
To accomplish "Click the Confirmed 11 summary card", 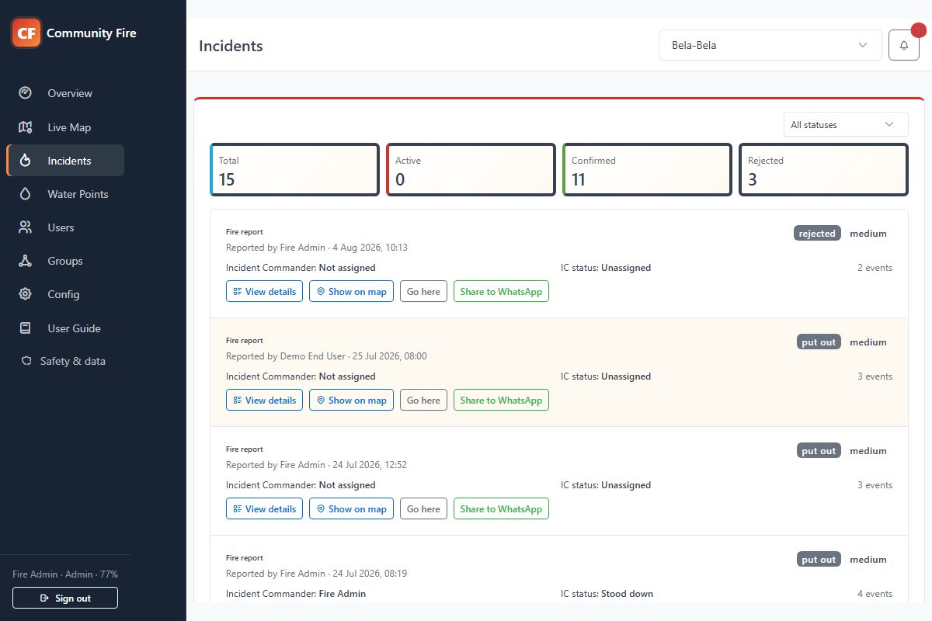I will pos(647,169).
